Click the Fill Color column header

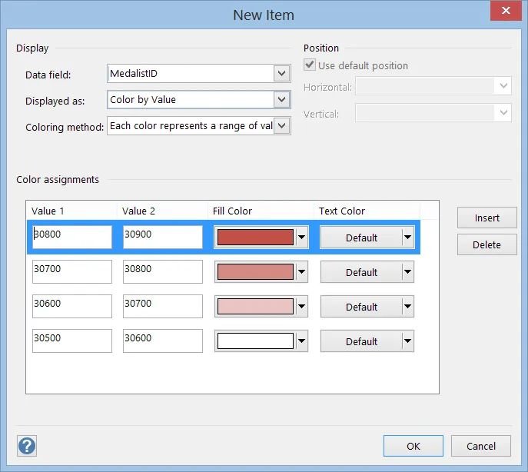click(261, 211)
